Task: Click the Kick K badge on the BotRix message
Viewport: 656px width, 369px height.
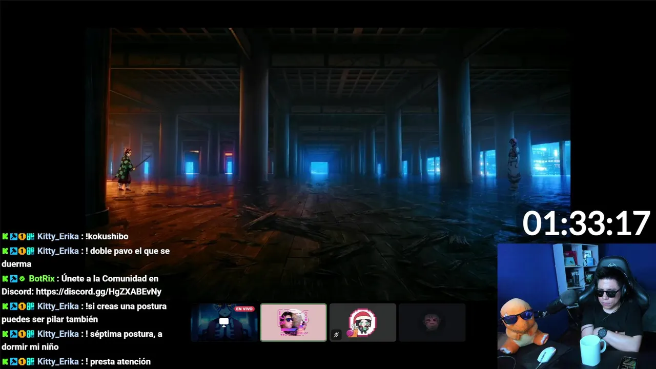Action: pyautogui.click(x=5, y=279)
